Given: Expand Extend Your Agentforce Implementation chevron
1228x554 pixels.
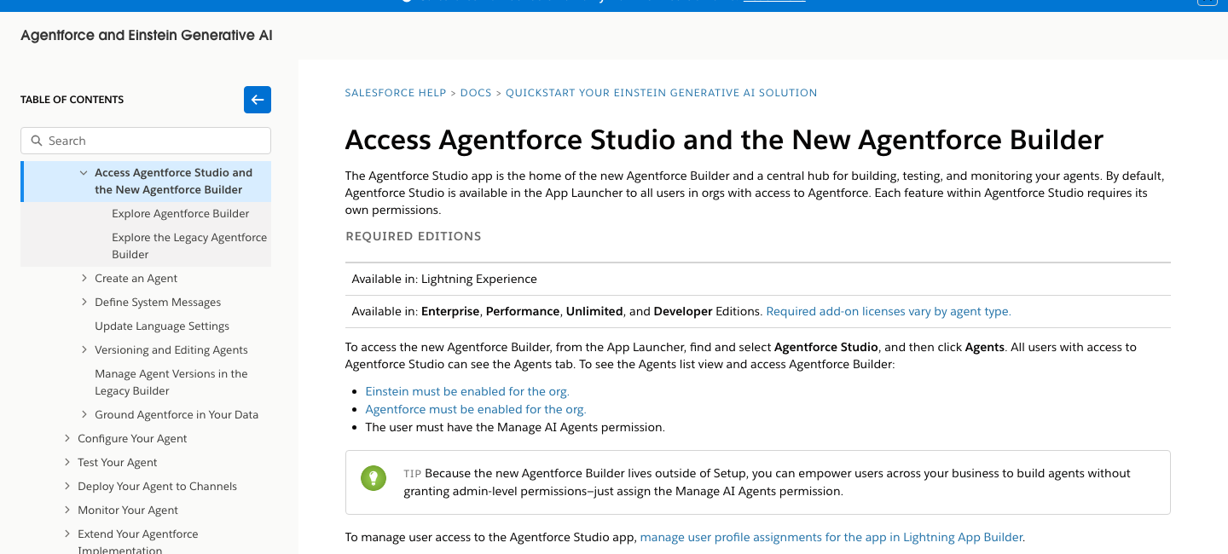Looking at the screenshot, I should 67,534.
